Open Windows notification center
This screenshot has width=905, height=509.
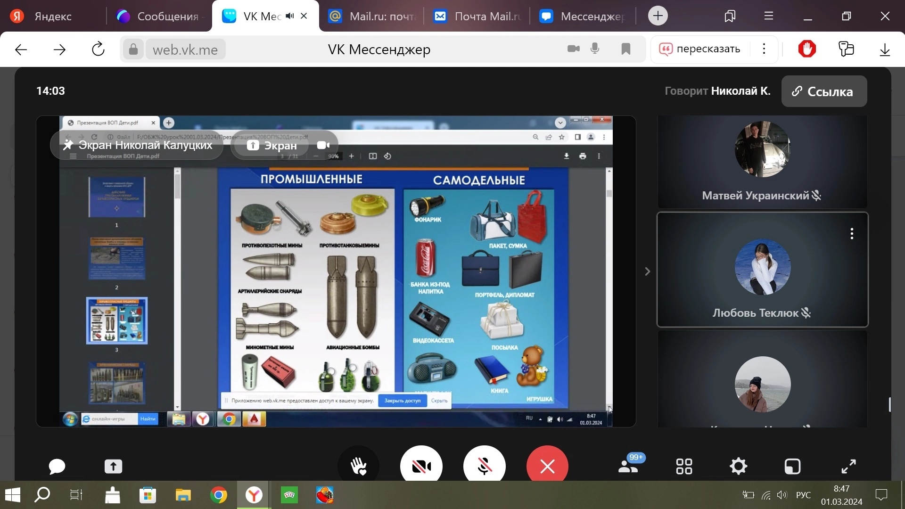point(881,495)
